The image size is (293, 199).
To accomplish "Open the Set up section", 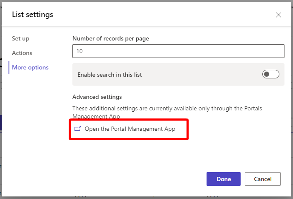I will point(20,38).
